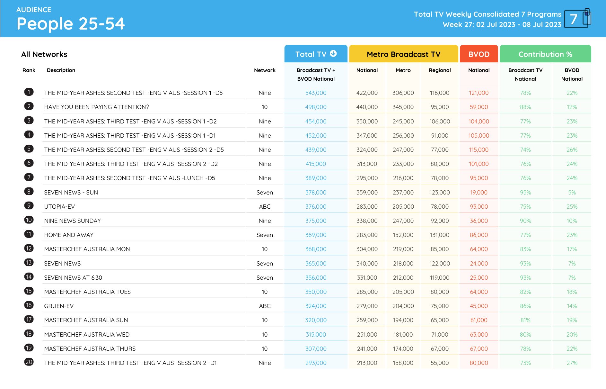This screenshot has height=389, width=606.
Task: Click the 543,000 Total TV value
Action: pos(316,93)
